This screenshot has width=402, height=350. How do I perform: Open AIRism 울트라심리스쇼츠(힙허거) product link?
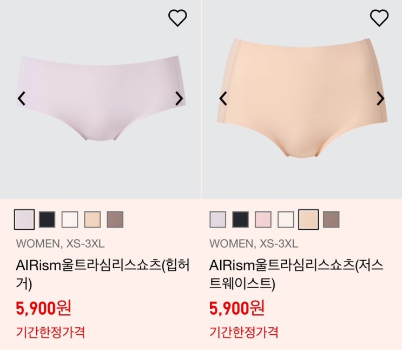point(103,274)
